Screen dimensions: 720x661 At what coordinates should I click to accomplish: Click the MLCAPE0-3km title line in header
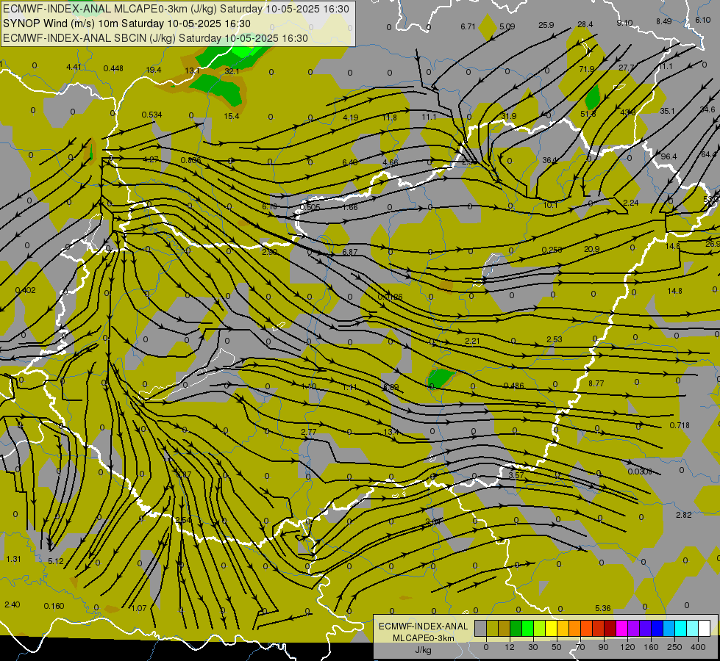tap(176, 9)
